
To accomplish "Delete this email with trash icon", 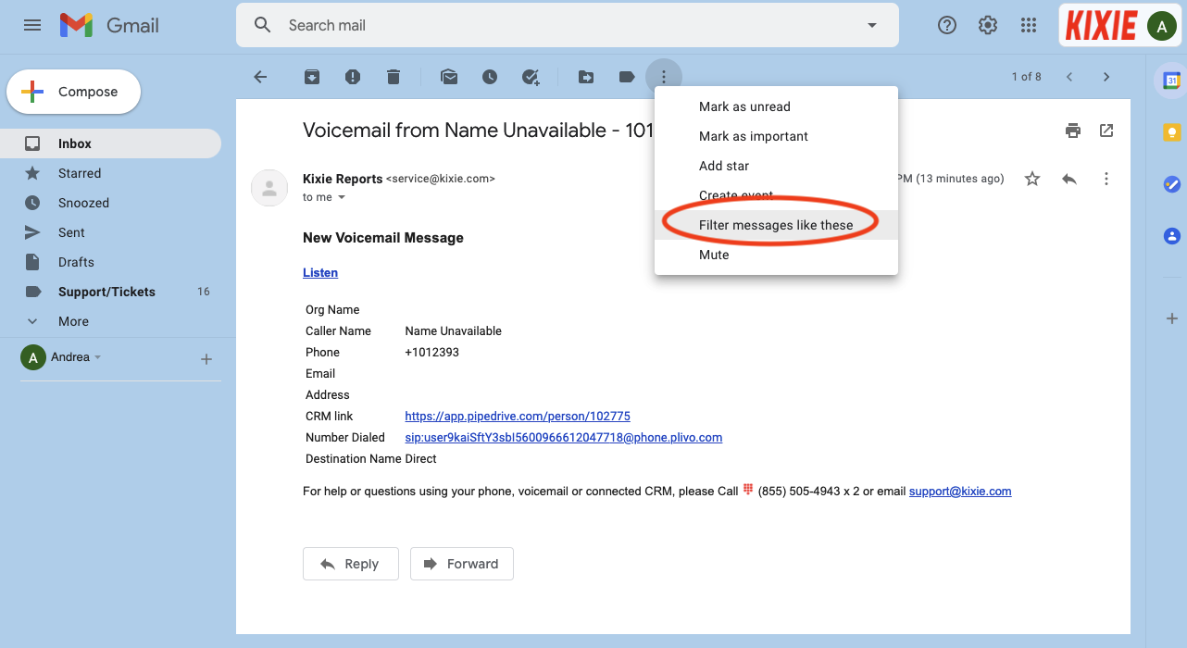I will point(394,77).
